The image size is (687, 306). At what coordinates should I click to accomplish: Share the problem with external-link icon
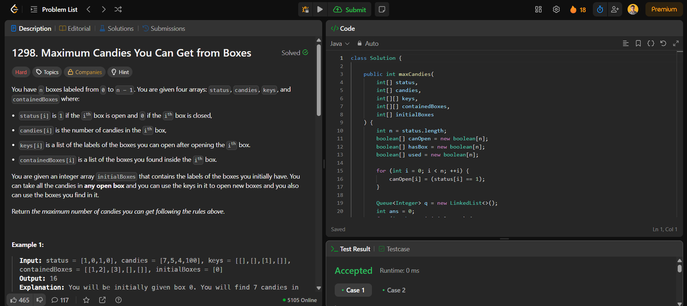(x=102, y=300)
